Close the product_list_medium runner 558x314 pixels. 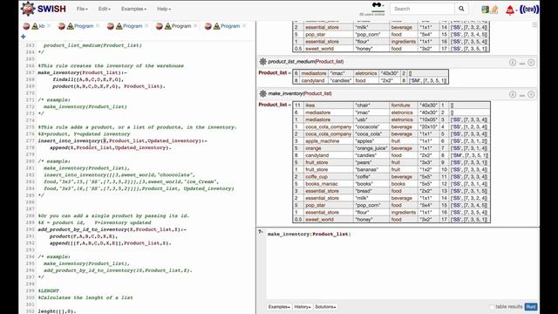(x=531, y=62)
